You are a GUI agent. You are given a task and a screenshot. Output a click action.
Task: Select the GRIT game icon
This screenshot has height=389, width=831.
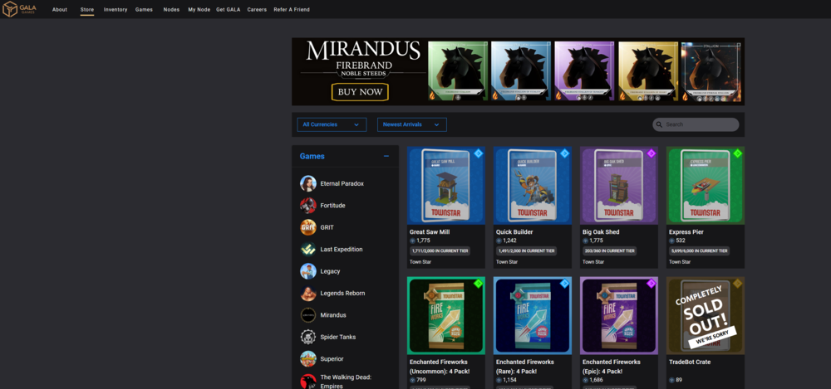(x=308, y=227)
